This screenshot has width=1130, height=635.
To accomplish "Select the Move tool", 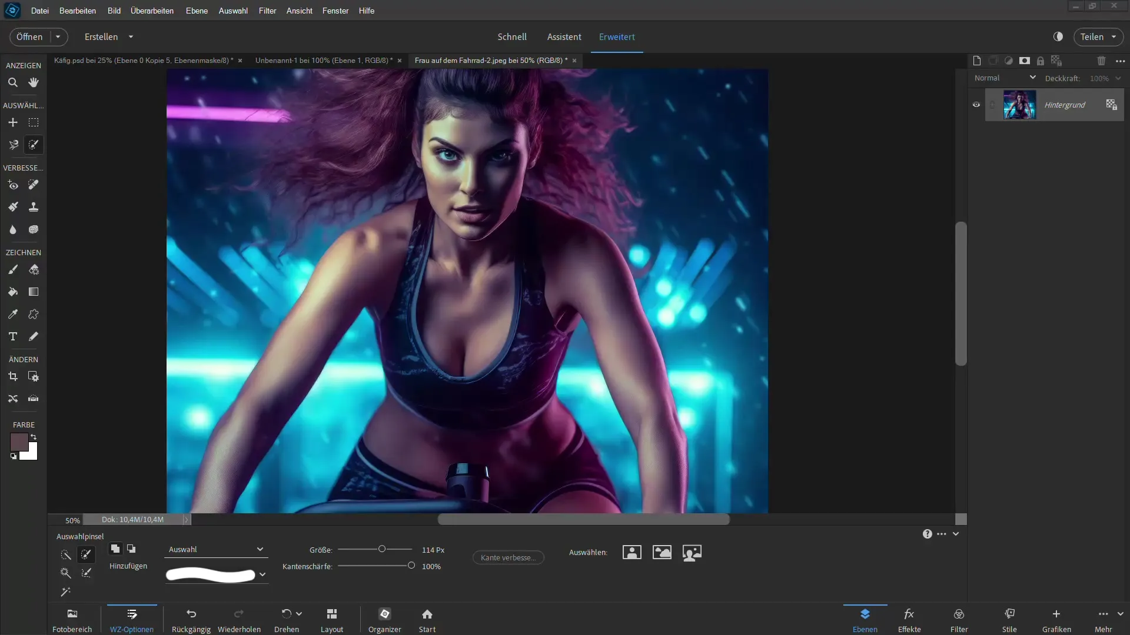I will (x=12, y=122).
